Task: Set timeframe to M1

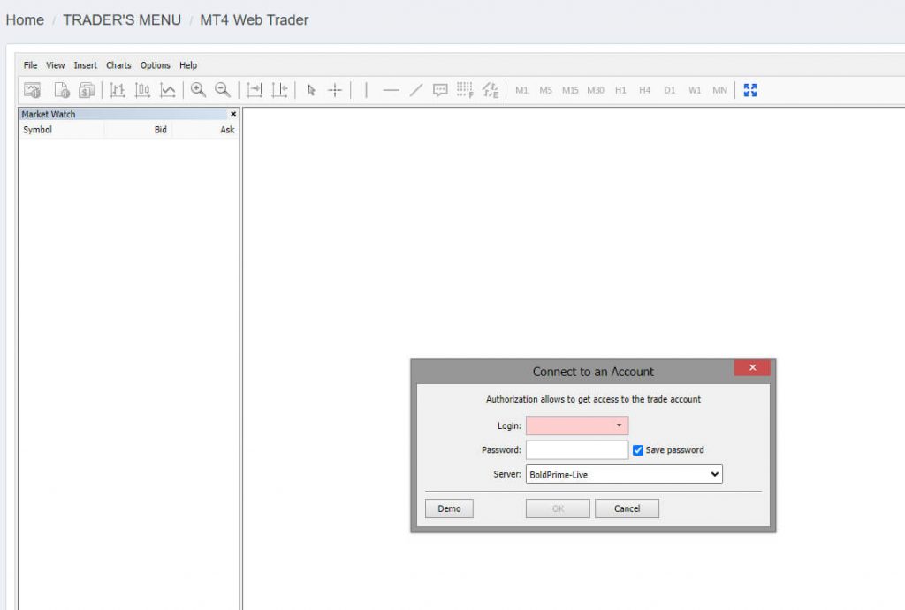Action: 521,90
